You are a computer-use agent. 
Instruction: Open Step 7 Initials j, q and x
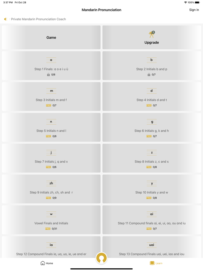click(51, 158)
